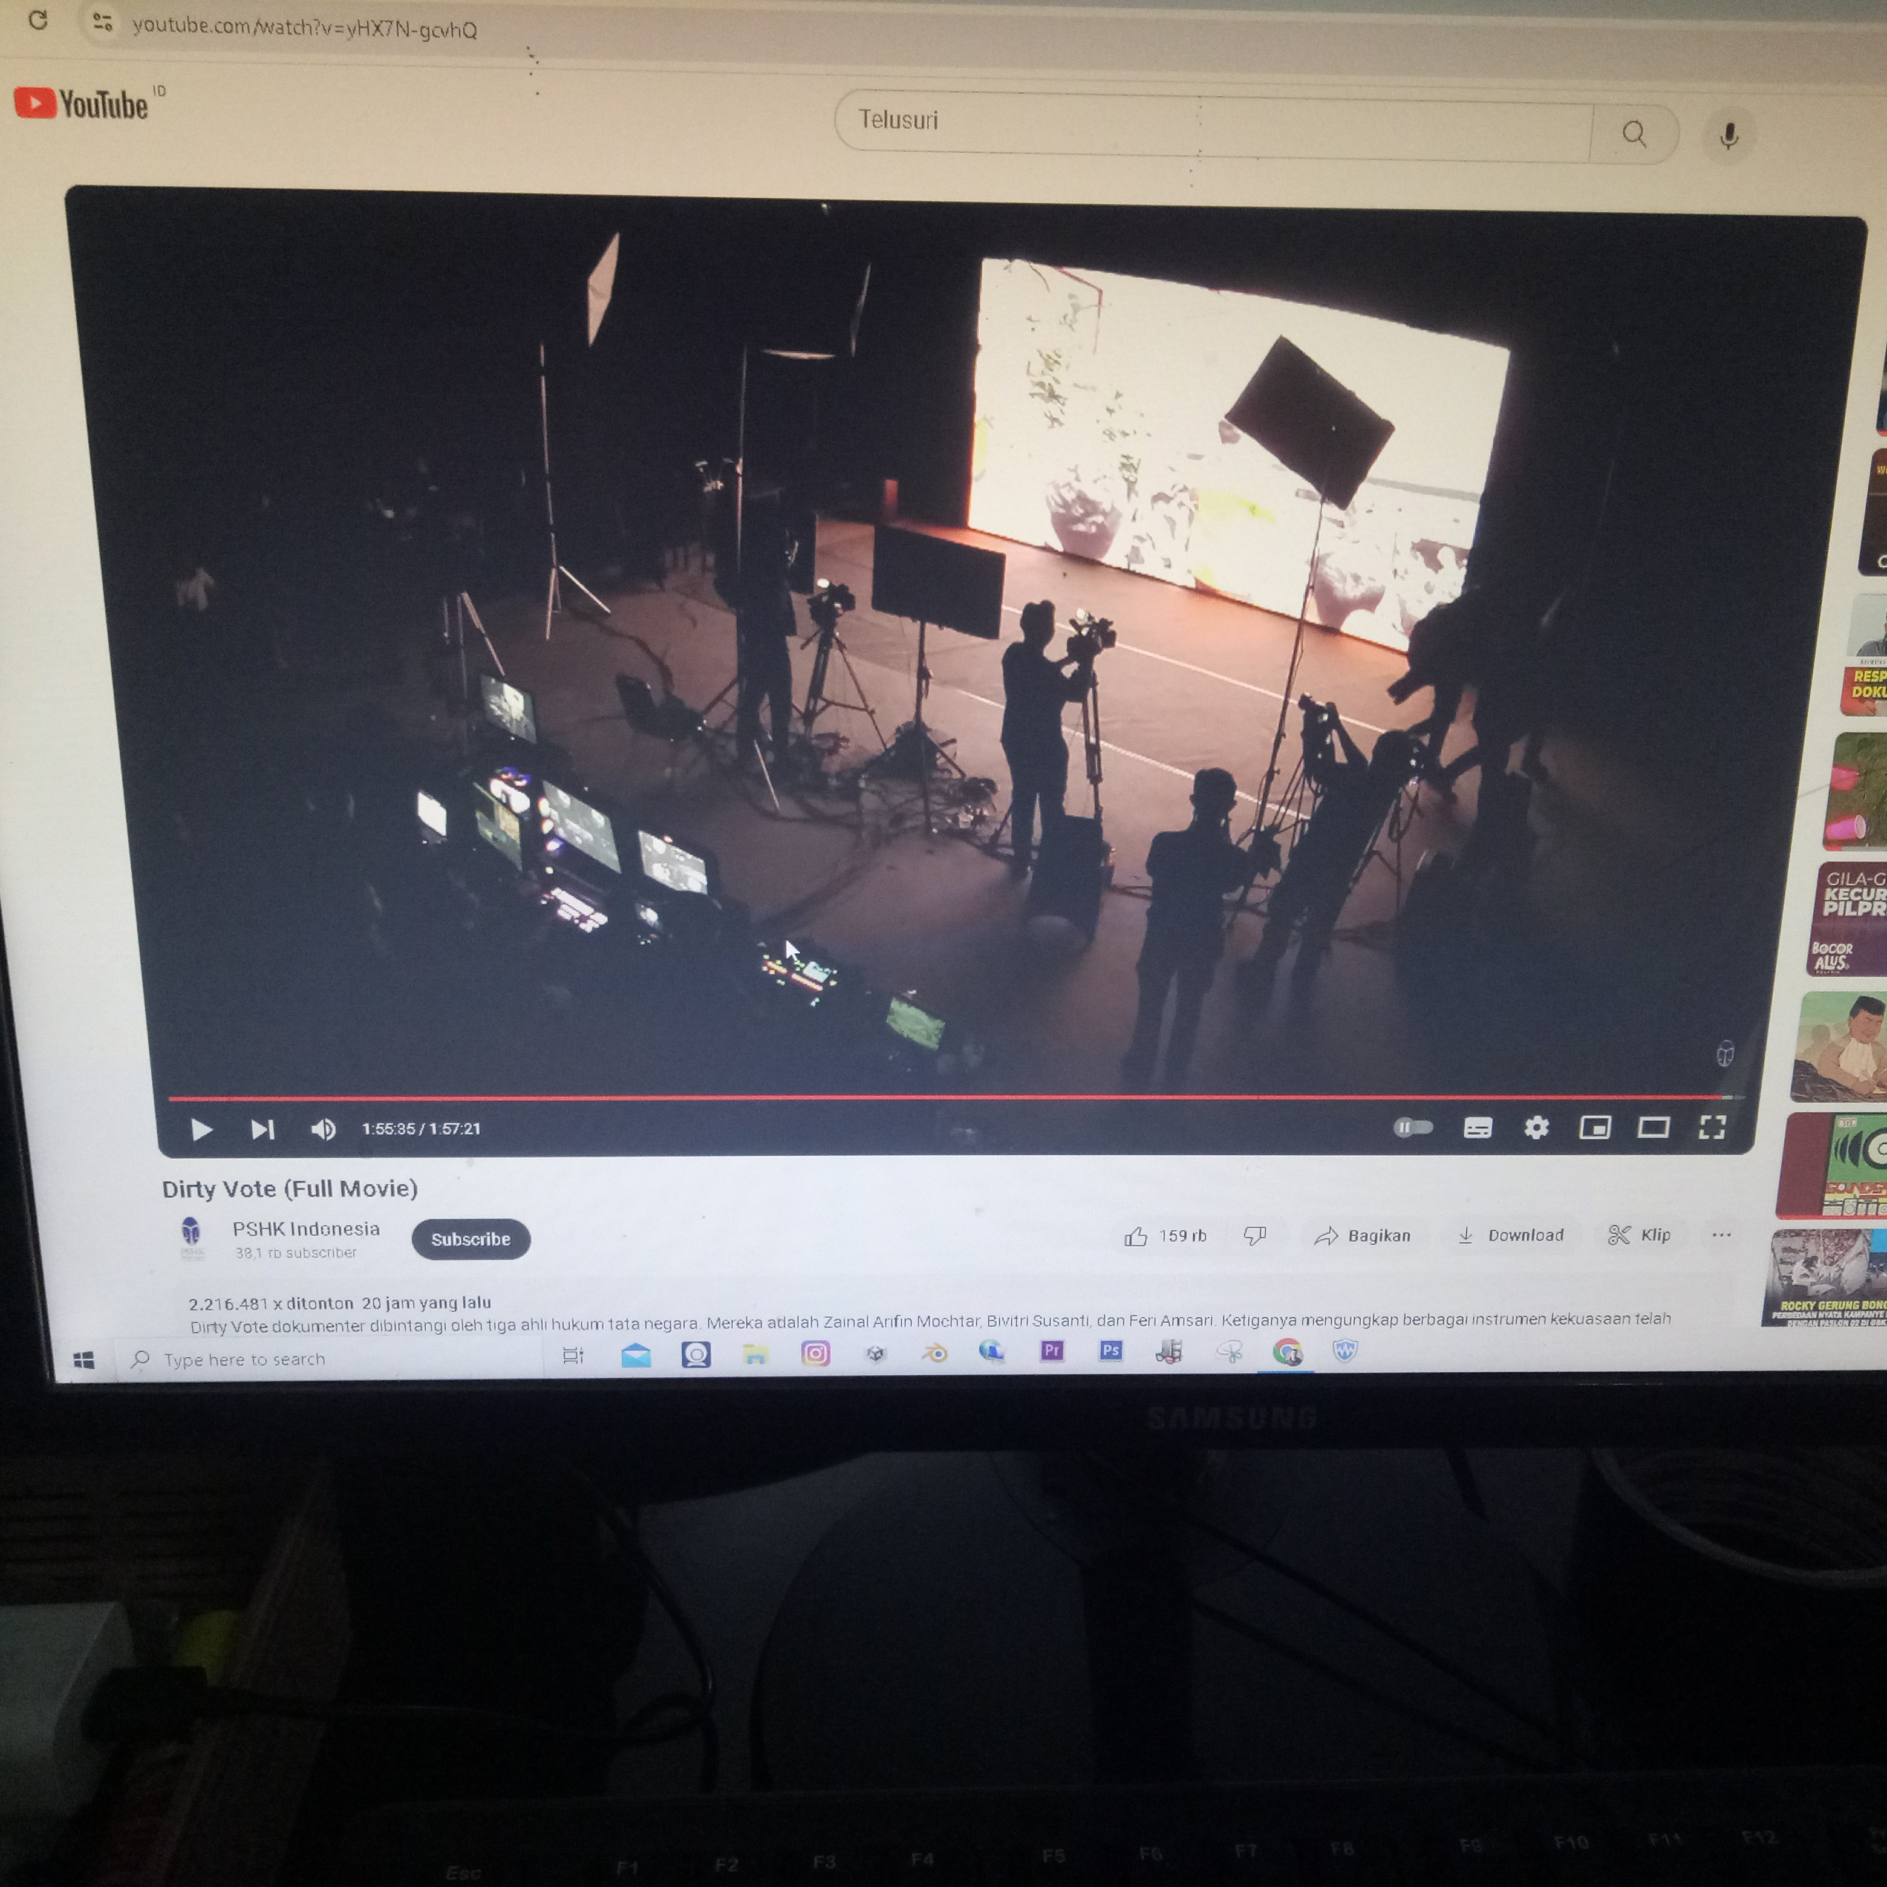Image resolution: width=1887 pixels, height=1887 pixels.
Task: Click the search magnifier button
Action: click(x=1634, y=134)
